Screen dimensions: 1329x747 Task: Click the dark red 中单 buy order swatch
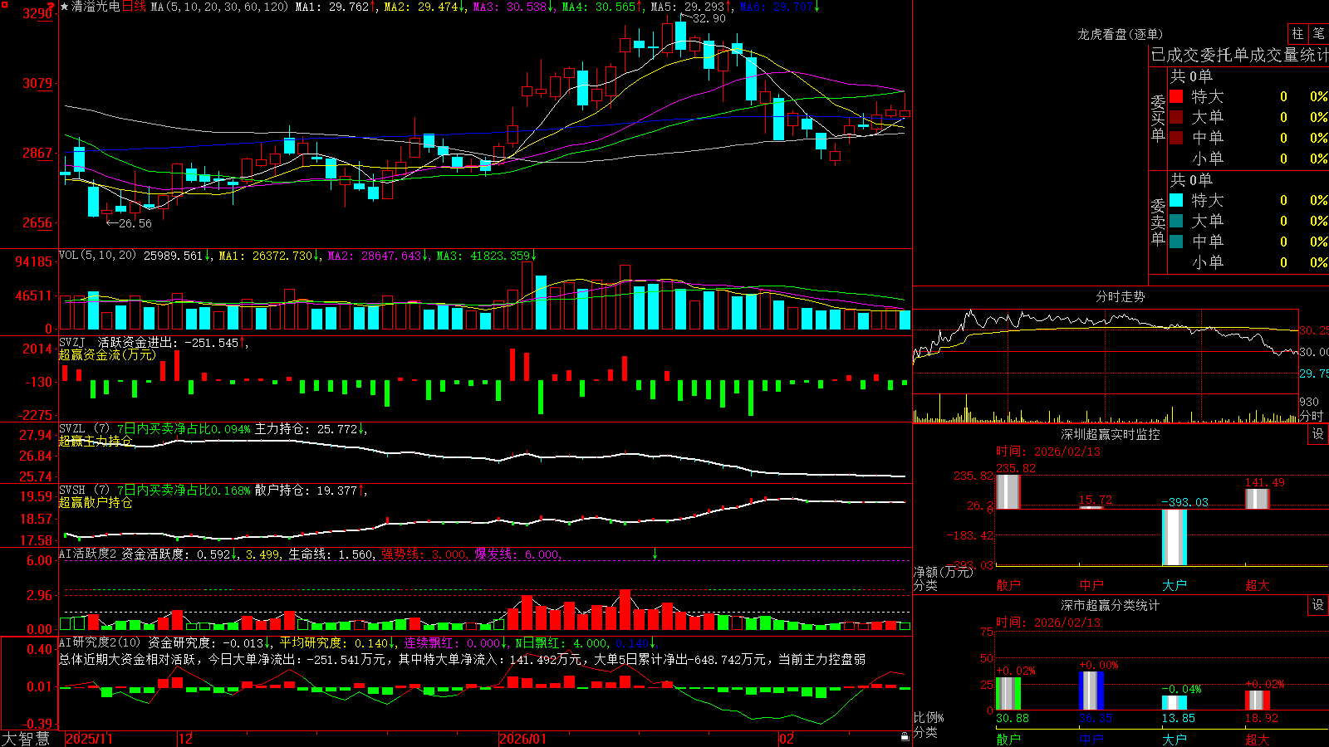click(x=1176, y=138)
